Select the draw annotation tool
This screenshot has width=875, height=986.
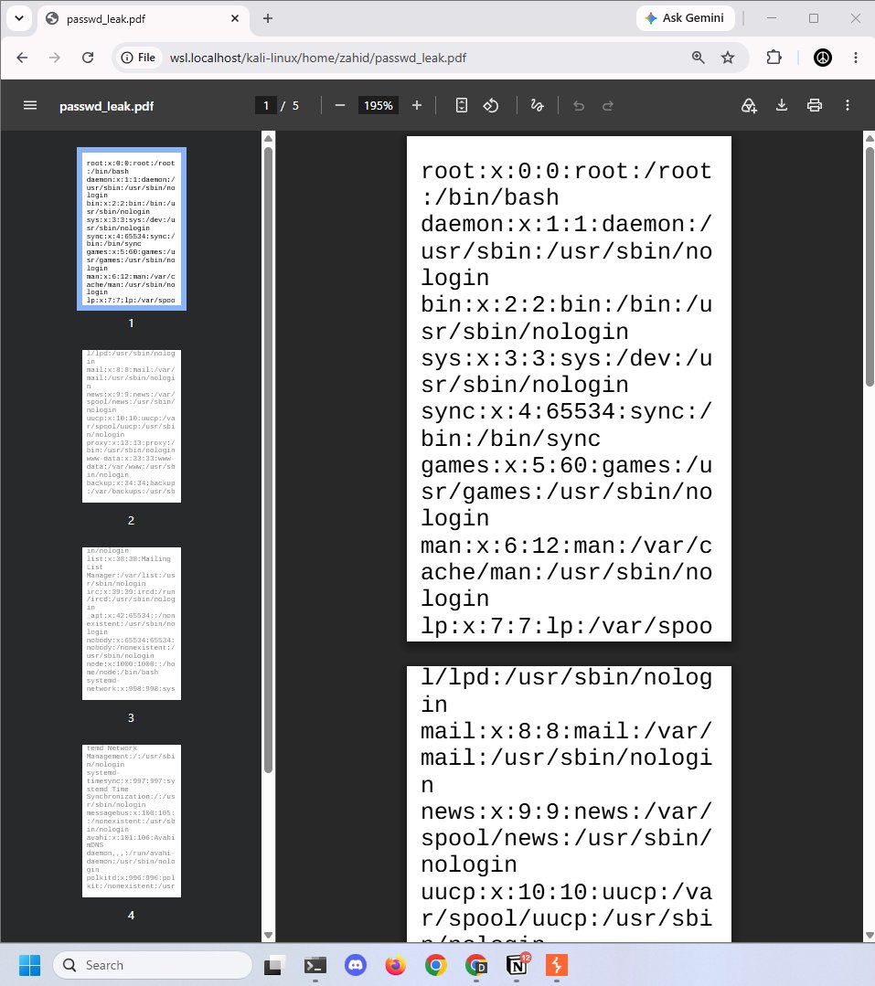tap(538, 106)
